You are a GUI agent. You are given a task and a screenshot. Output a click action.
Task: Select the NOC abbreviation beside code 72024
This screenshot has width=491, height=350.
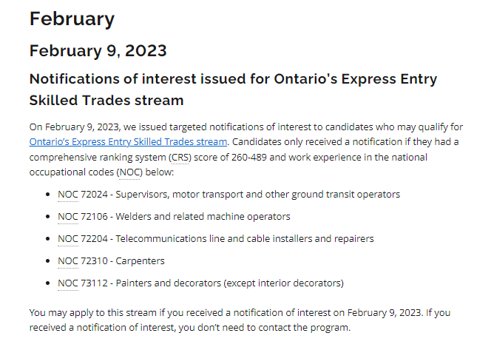(68, 195)
